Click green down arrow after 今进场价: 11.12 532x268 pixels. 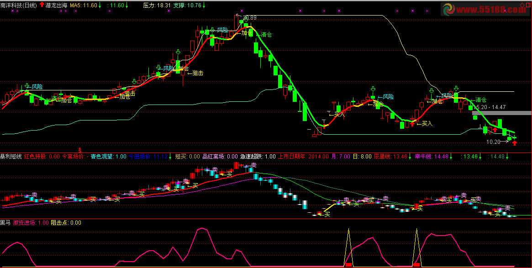click(170, 157)
